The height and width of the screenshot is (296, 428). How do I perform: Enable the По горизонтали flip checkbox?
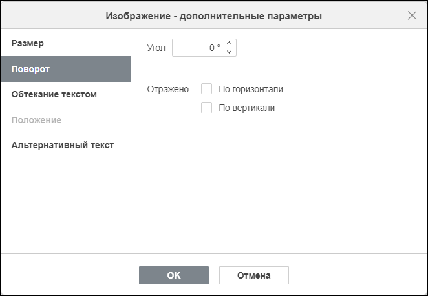pos(207,89)
